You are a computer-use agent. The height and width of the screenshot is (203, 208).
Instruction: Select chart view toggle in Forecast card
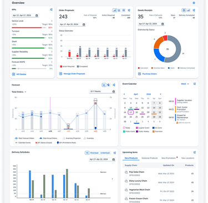pos(104,85)
